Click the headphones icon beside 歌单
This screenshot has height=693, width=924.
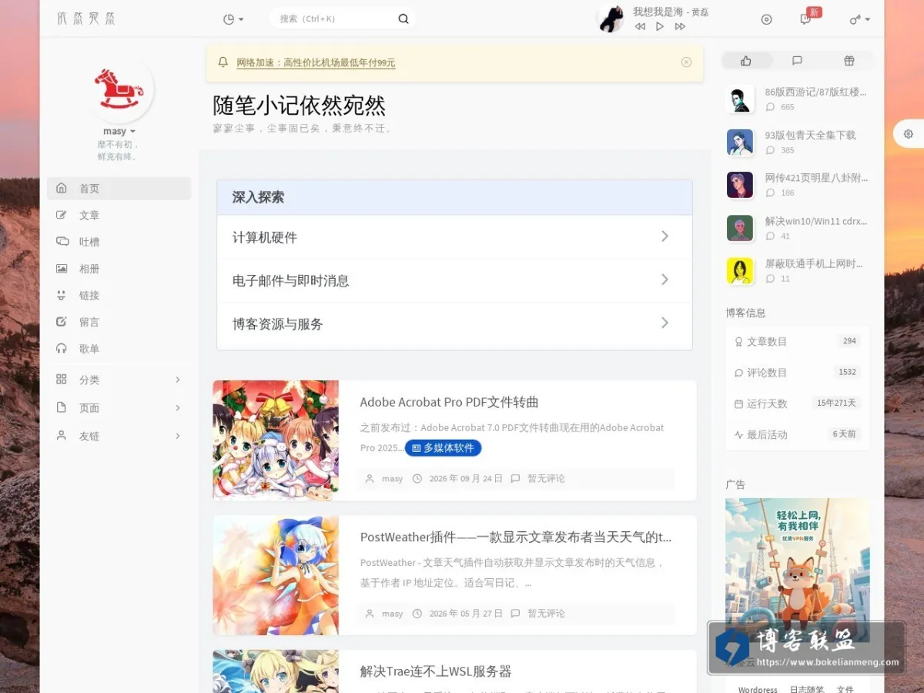click(62, 349)
